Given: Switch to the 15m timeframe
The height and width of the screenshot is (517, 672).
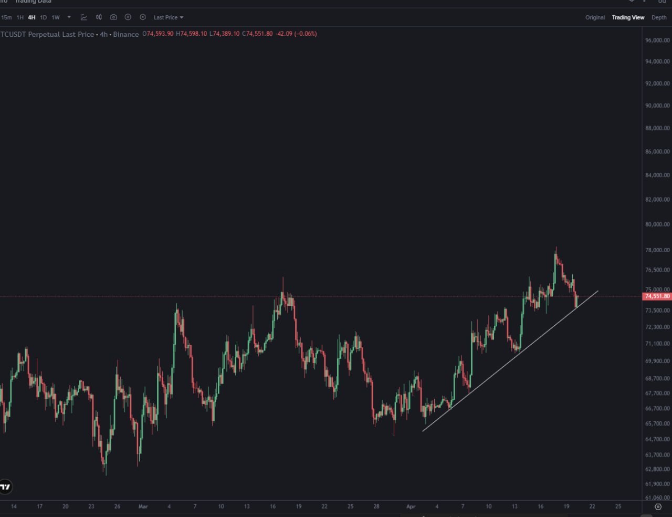Looking at the screenshot, I should point(6,17).
